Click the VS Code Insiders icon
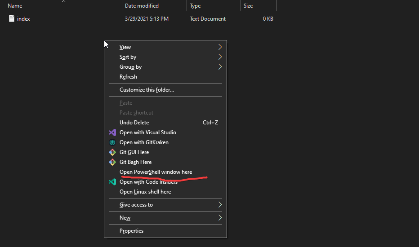 (x=112, y=182)
